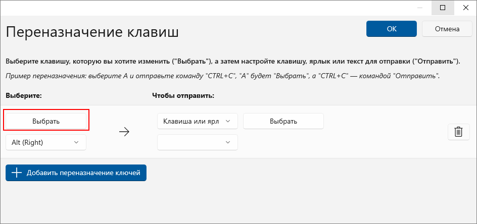Click the chevron of the empty combo box

coord(227,142)
